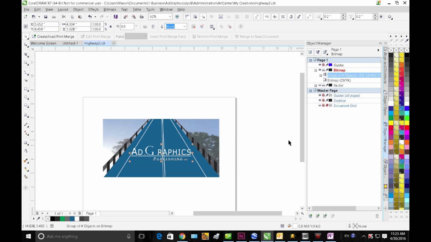Image resolution: width=431 pixels, height=242 pixels.
Task: Open the zoom level 62% dropdown
Action: tap(170, 16)
